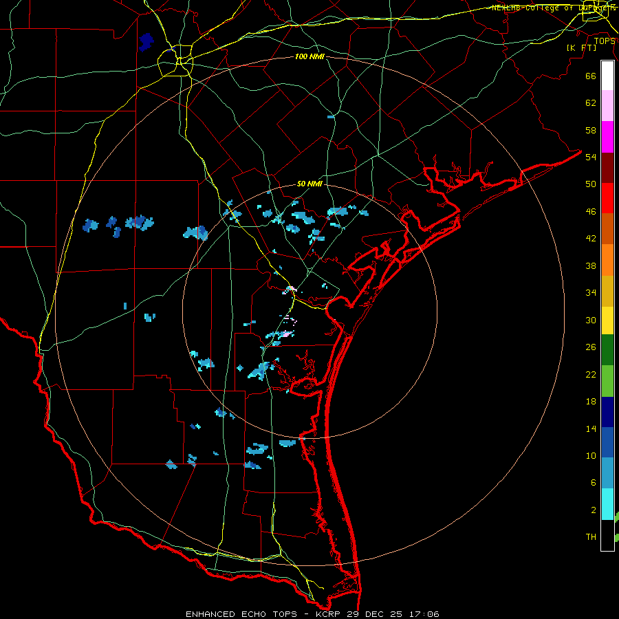Click the legend value "54"

click(x=591, y=157)
